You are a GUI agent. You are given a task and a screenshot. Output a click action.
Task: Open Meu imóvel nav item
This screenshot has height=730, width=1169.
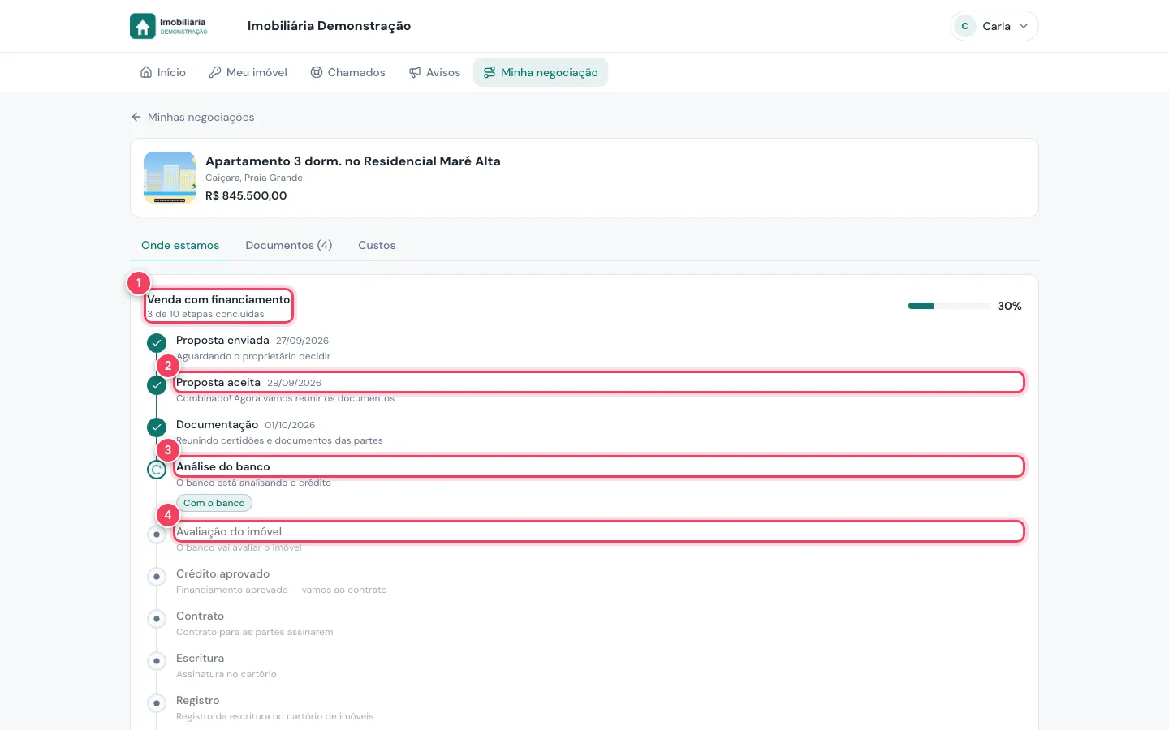(248, 72)
